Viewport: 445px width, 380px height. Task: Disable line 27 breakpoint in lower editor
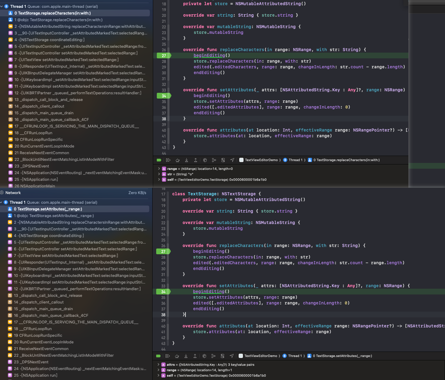163,252
